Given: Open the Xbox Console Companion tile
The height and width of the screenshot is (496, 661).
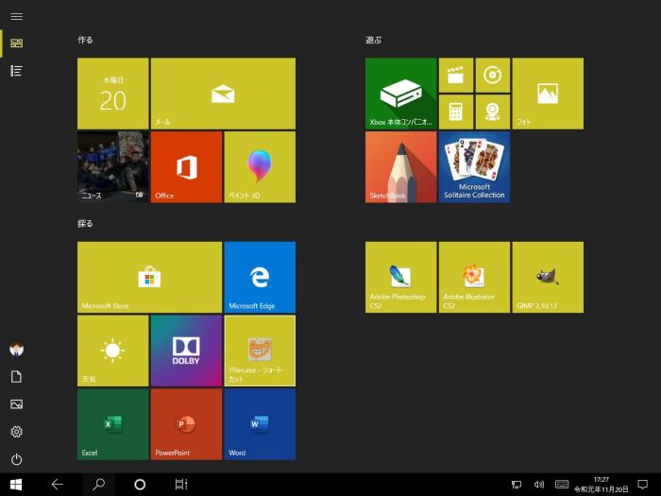Looking at the screenshot, I should pyautogui.click(x=400, y=93).
